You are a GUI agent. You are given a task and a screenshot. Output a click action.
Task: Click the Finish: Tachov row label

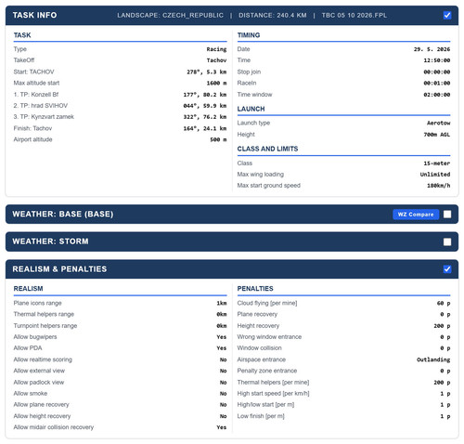tap(32, 128)
